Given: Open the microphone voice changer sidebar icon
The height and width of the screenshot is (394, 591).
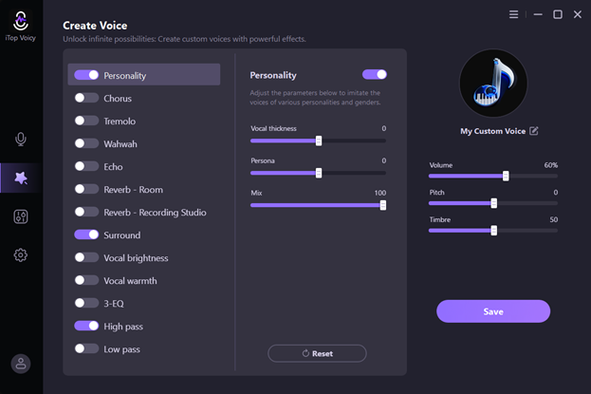Looking at the screenshot, I should point(21,140).
